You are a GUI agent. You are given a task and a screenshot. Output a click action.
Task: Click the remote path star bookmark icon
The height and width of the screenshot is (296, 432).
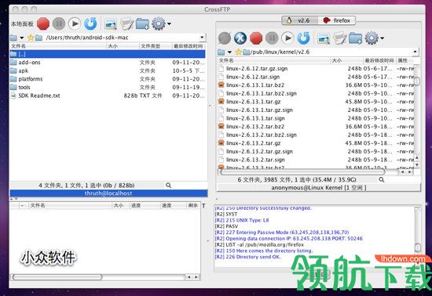tap(238, 52)
